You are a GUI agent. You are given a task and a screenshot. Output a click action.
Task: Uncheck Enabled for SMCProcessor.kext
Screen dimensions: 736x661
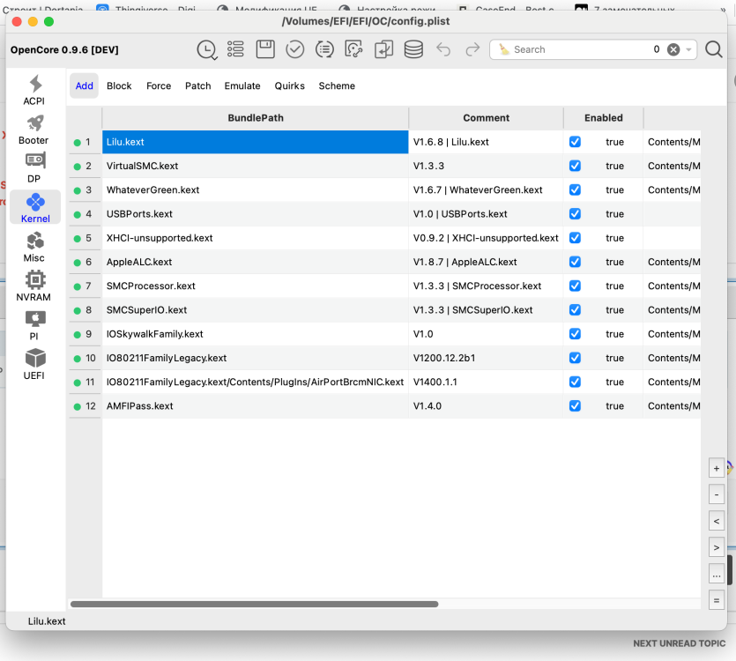pos(575,286)
